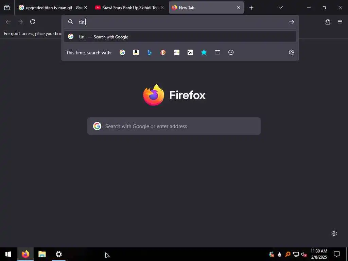The image size is (348, 261).
Task: Open Firefox View icon in tab strip
Action: 7,7
